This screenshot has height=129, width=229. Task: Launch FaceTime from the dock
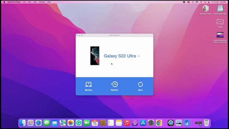pos(87,123)
